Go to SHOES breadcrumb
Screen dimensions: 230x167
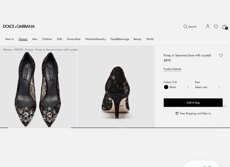[19, 50]
